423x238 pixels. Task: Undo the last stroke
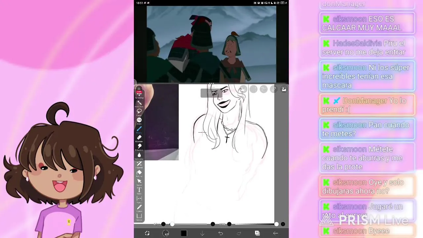220,233
